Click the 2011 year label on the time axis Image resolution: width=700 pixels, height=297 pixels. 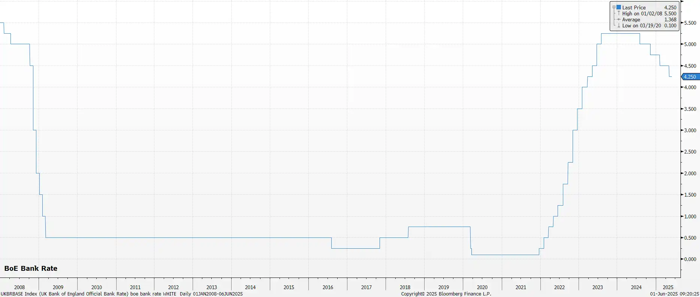[x=135, y=287]
